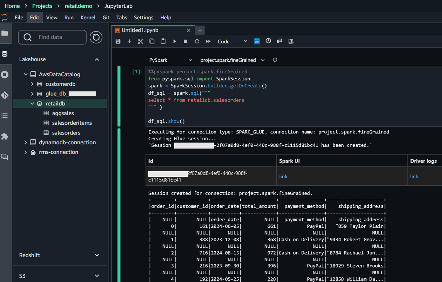Image resolution: width=442 pixels, height=282 pixels.
Task: Collapse the Lakehouse section
Action: click(97, 60)
